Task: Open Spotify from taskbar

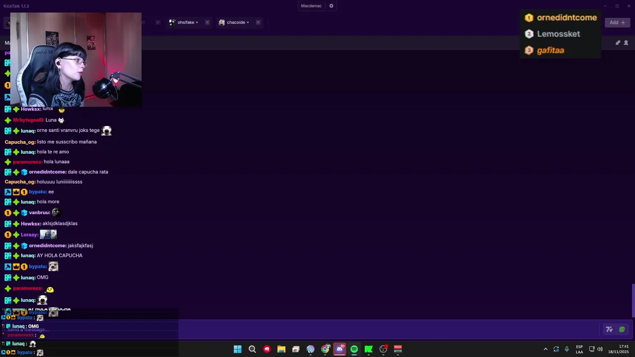Action: [354, 349]
